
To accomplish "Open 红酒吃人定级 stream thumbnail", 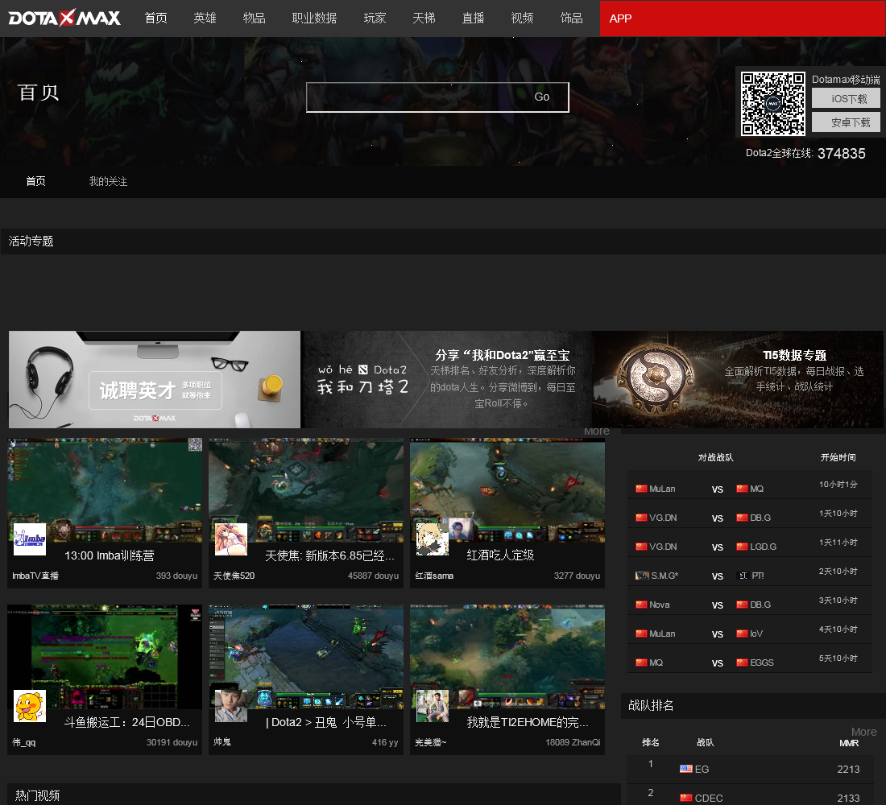I will (x=507, y=489).
